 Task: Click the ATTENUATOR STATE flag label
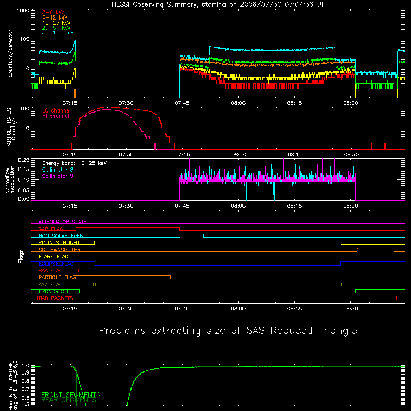[x=62, y=222]
